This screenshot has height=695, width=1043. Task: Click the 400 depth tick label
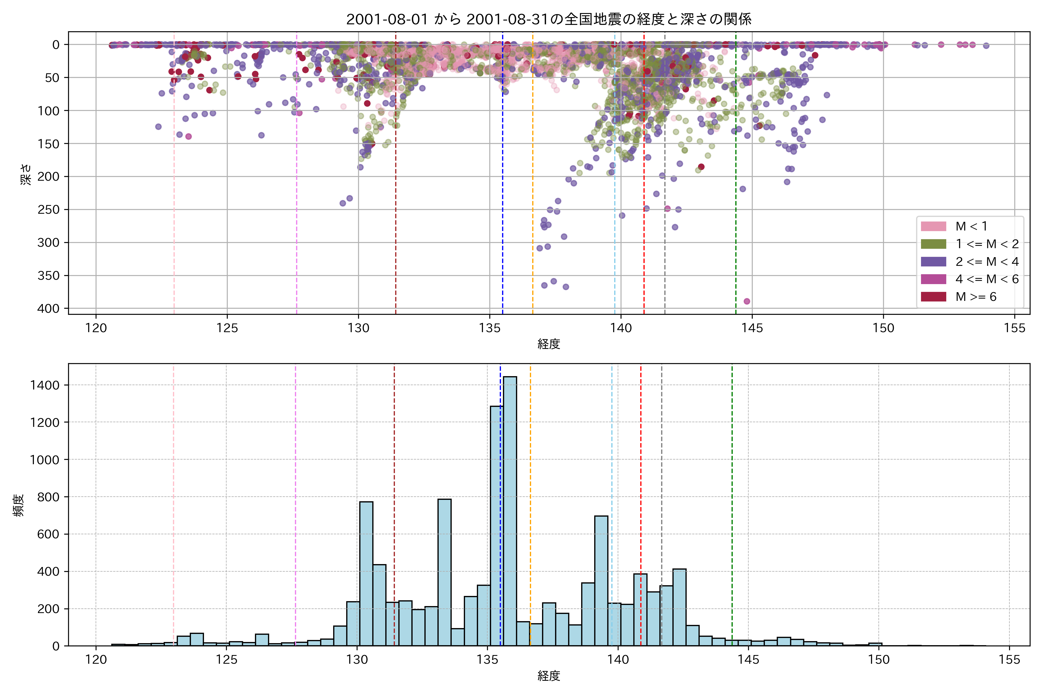tap(48, 308)
